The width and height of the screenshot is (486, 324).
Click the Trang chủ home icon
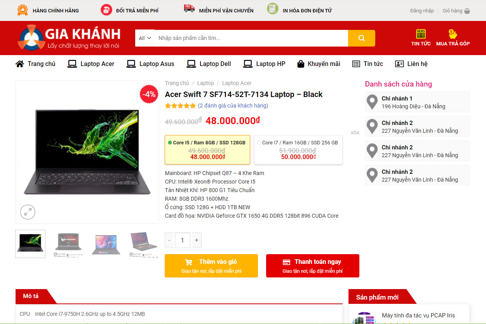[20, 64]
